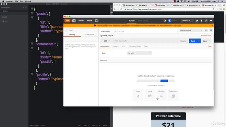Open the No Environment dropdown

click(191, 30)
